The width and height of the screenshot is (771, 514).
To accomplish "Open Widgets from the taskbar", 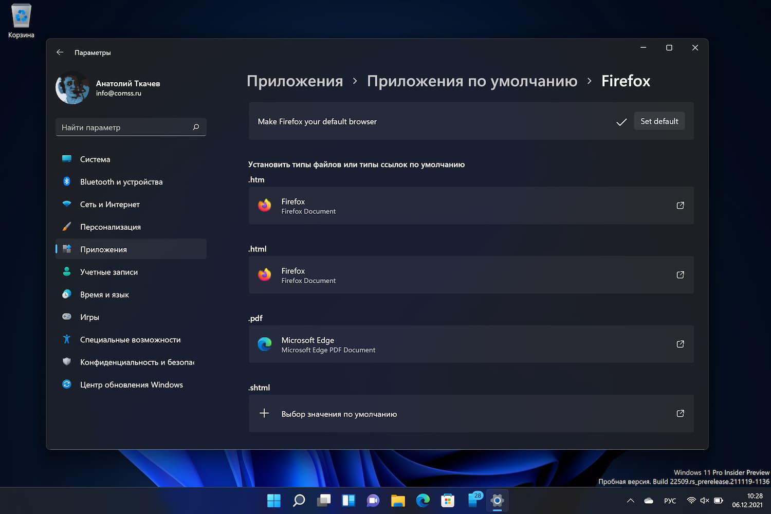I will click(x=348, y=501).
